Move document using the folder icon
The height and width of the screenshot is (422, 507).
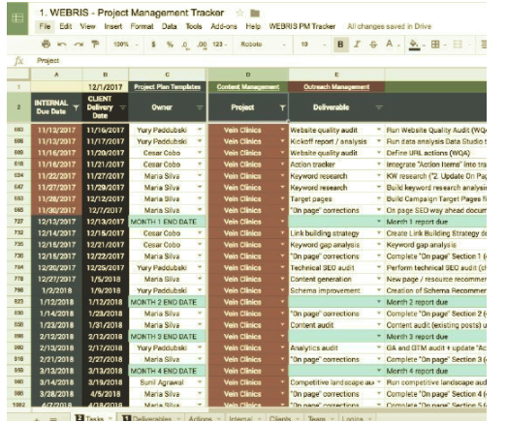click(x=255, y=13)
